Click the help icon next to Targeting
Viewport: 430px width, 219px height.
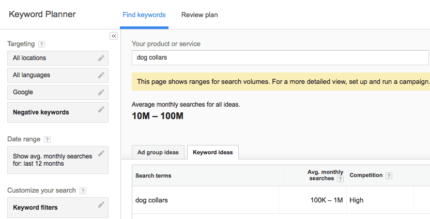coord(41,45)
